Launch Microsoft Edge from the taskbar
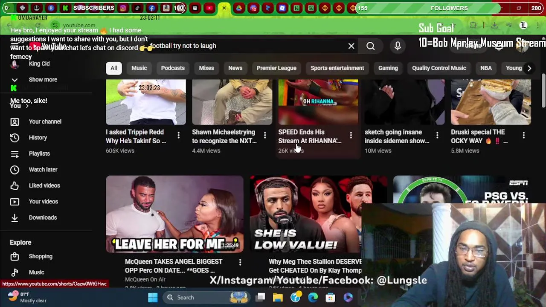Image resolution: width=546 pixels, height=307 pixels. point(313,298)
